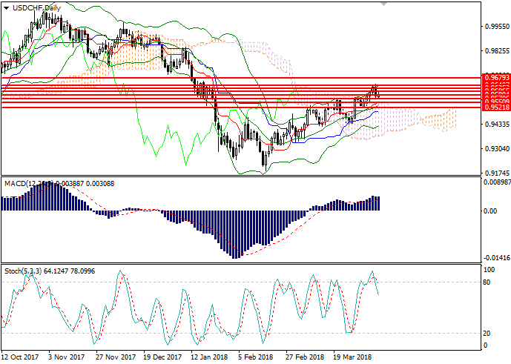The height and width of the screenshot is (364, 511).
Task: Click the 27 Nov 2017 date label
Action: tap(114, 357)
